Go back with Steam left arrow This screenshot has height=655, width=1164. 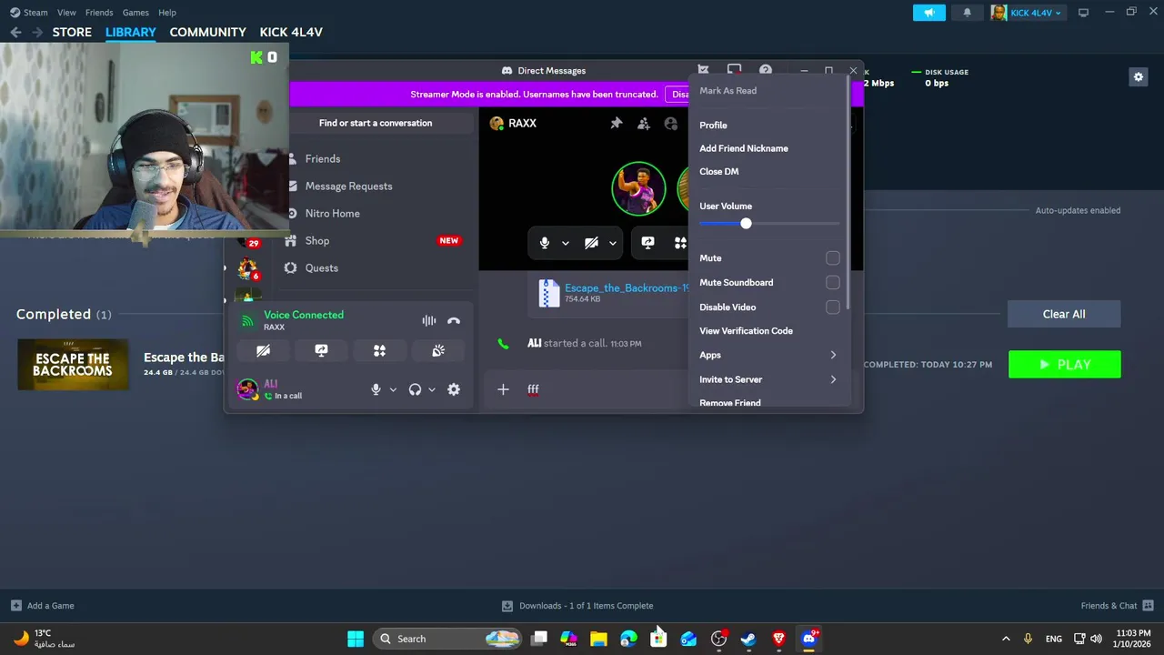pos(15,32)
